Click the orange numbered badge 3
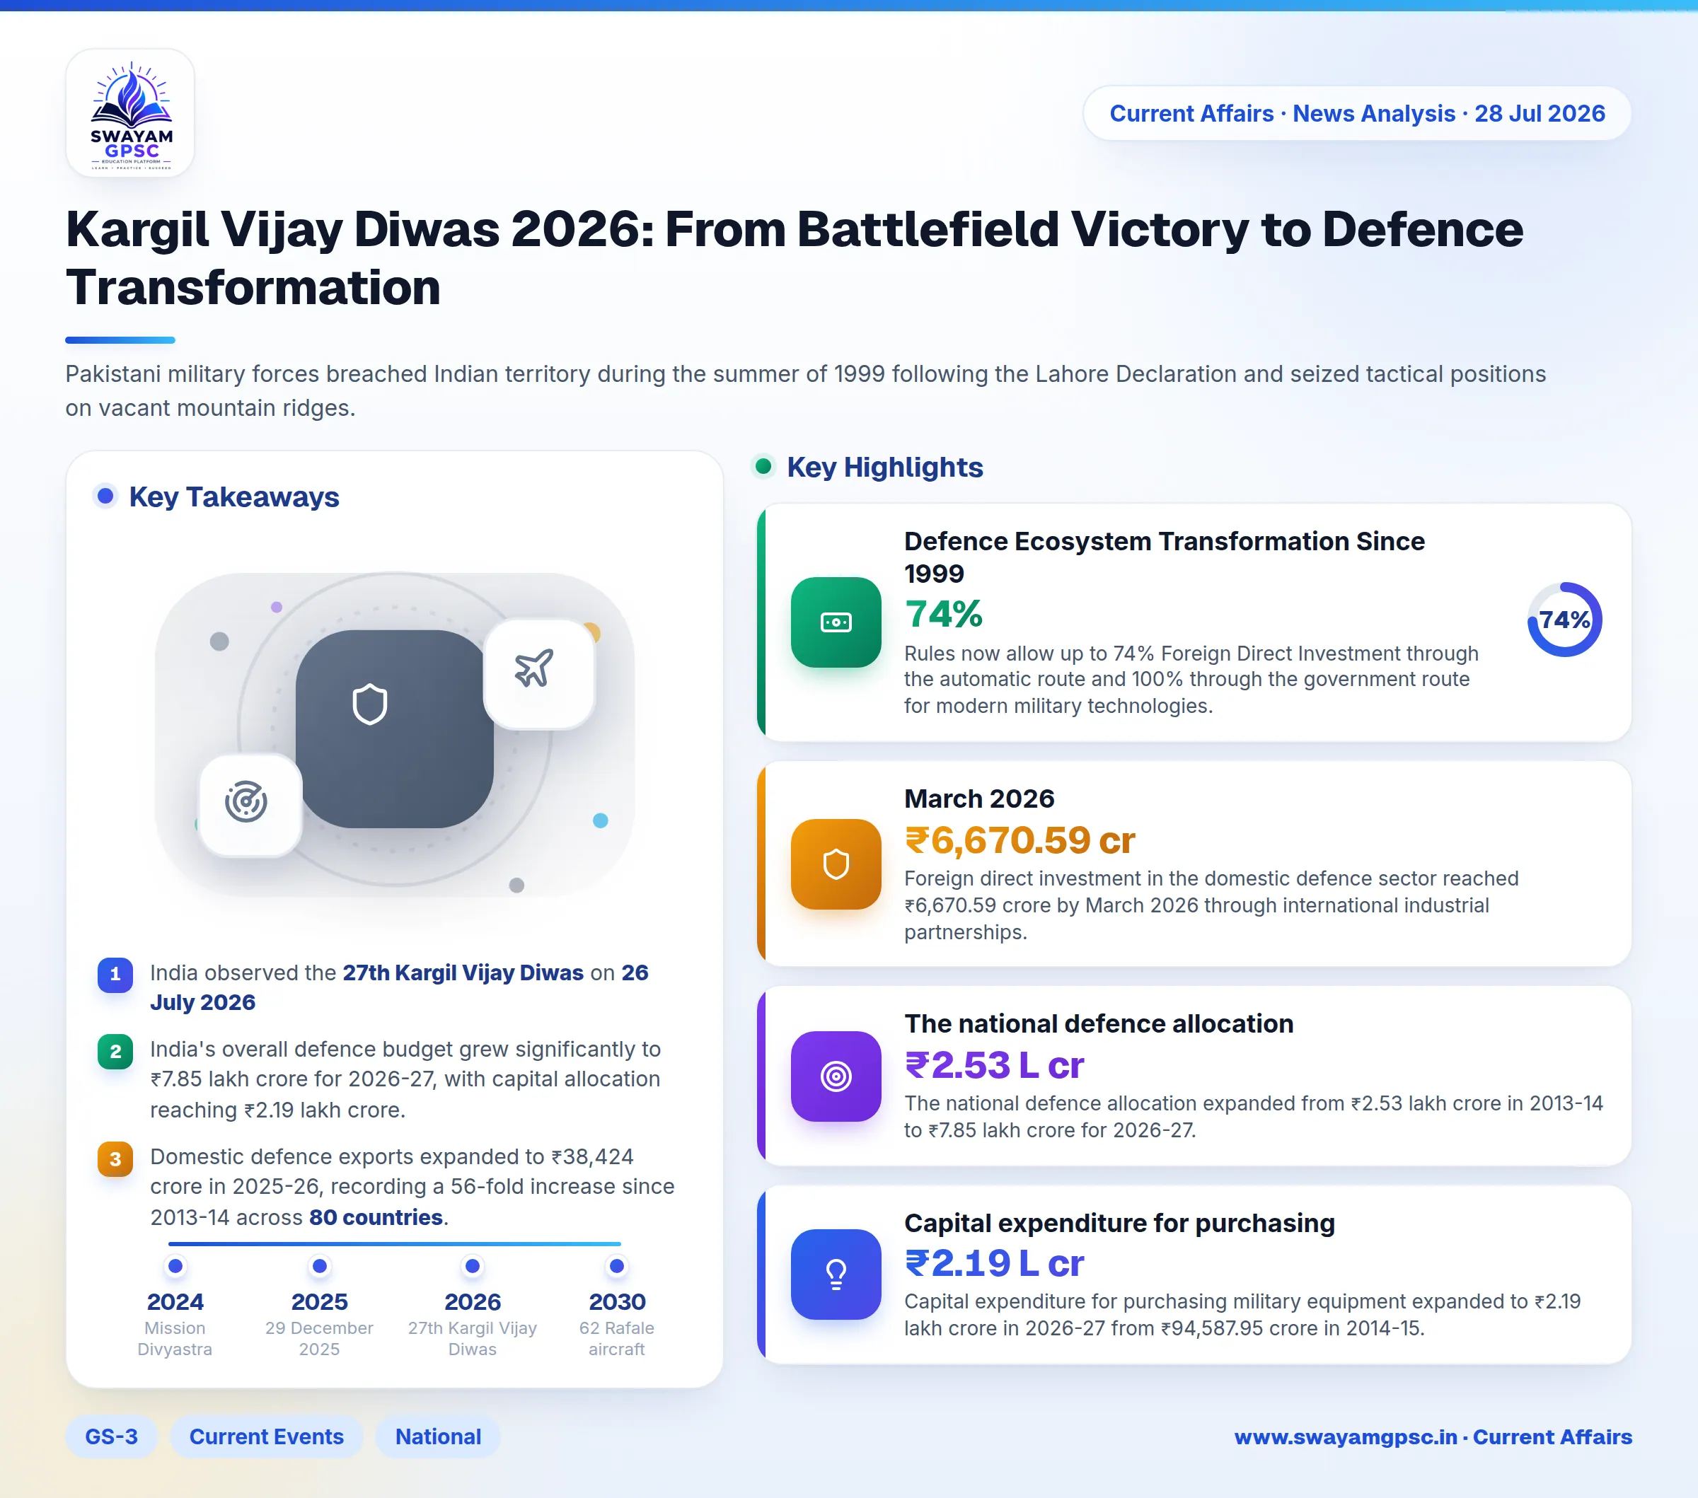Screen dimensions: 1698x1498 click(x=115, y=1159)
